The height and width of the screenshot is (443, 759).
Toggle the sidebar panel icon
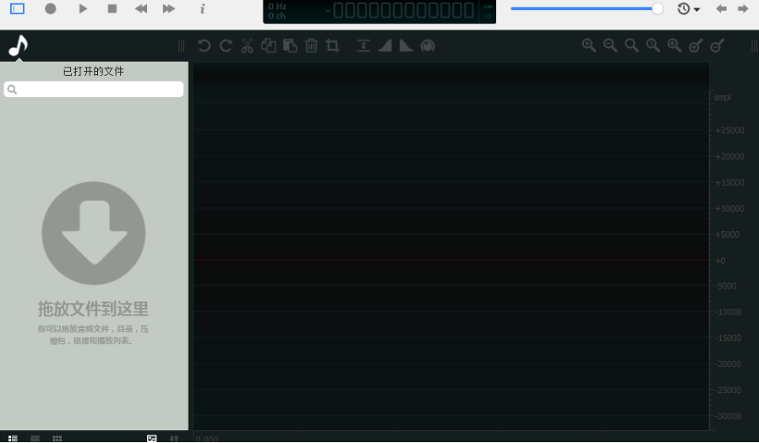click(18, 8)
